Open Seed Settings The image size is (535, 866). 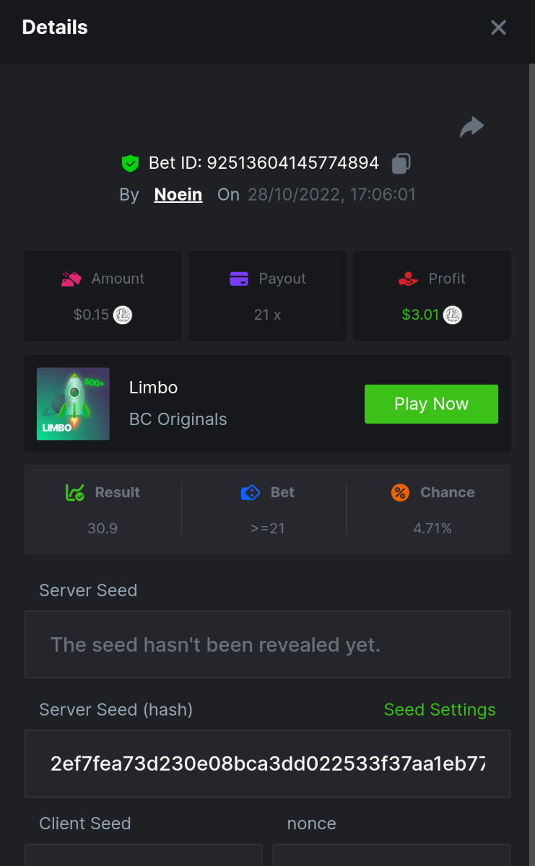click(x=440, y=710)
